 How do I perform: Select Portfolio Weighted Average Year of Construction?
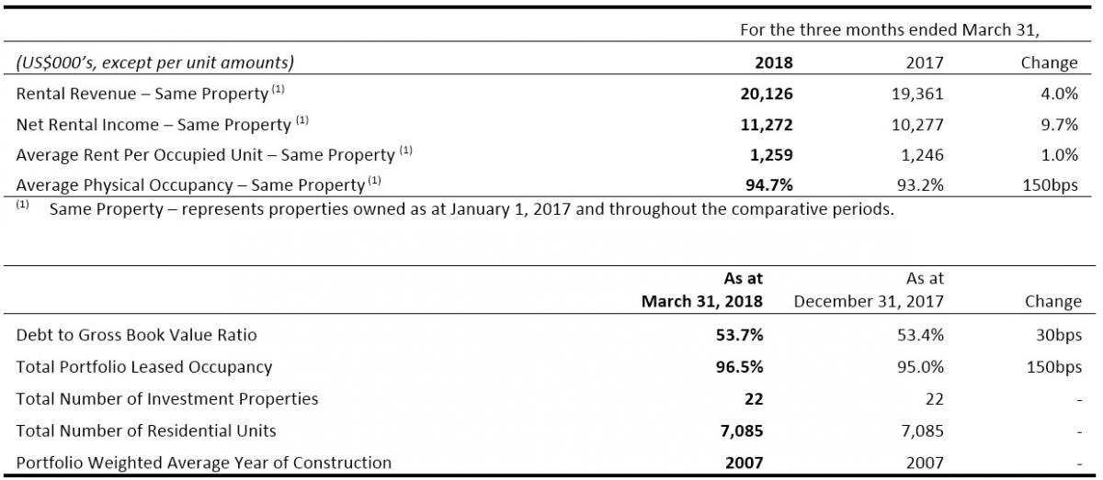click(x=203, y=463)
